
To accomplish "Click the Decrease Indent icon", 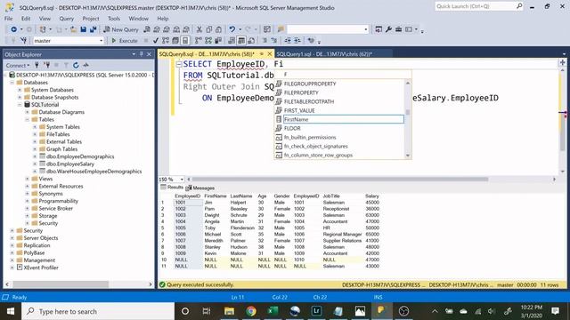I will click(x=288, y=41).
